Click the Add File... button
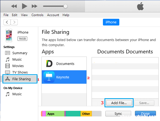The width and height of the screenshot is (160, 121). pyautogui.click(x=119, y=103)
